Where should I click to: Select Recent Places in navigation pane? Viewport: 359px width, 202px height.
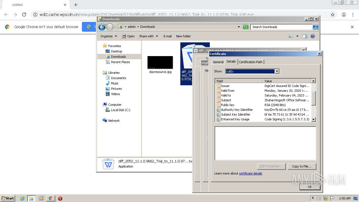pos(118,62)
